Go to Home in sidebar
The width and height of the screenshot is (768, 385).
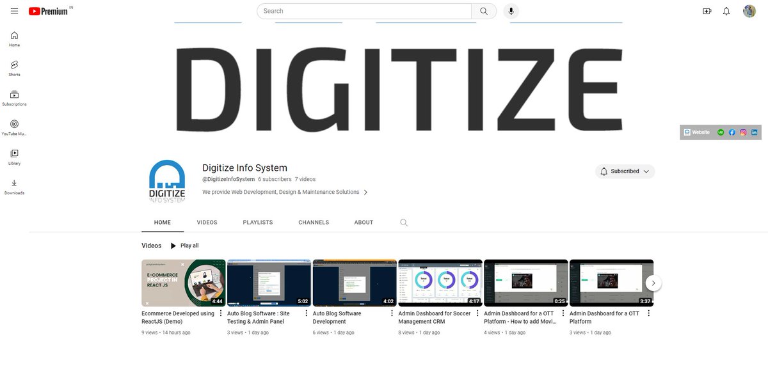[x=14, y=39]
